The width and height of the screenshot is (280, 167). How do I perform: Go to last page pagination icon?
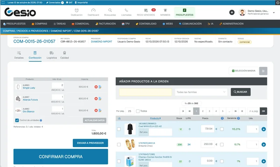pyautogui.click(x=242, y=111)
